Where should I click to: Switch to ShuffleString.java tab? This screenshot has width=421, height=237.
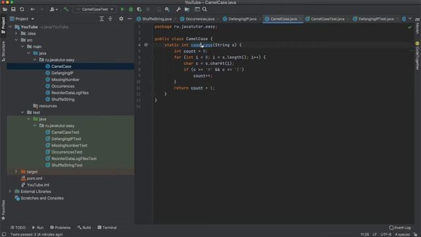point(157,19)
